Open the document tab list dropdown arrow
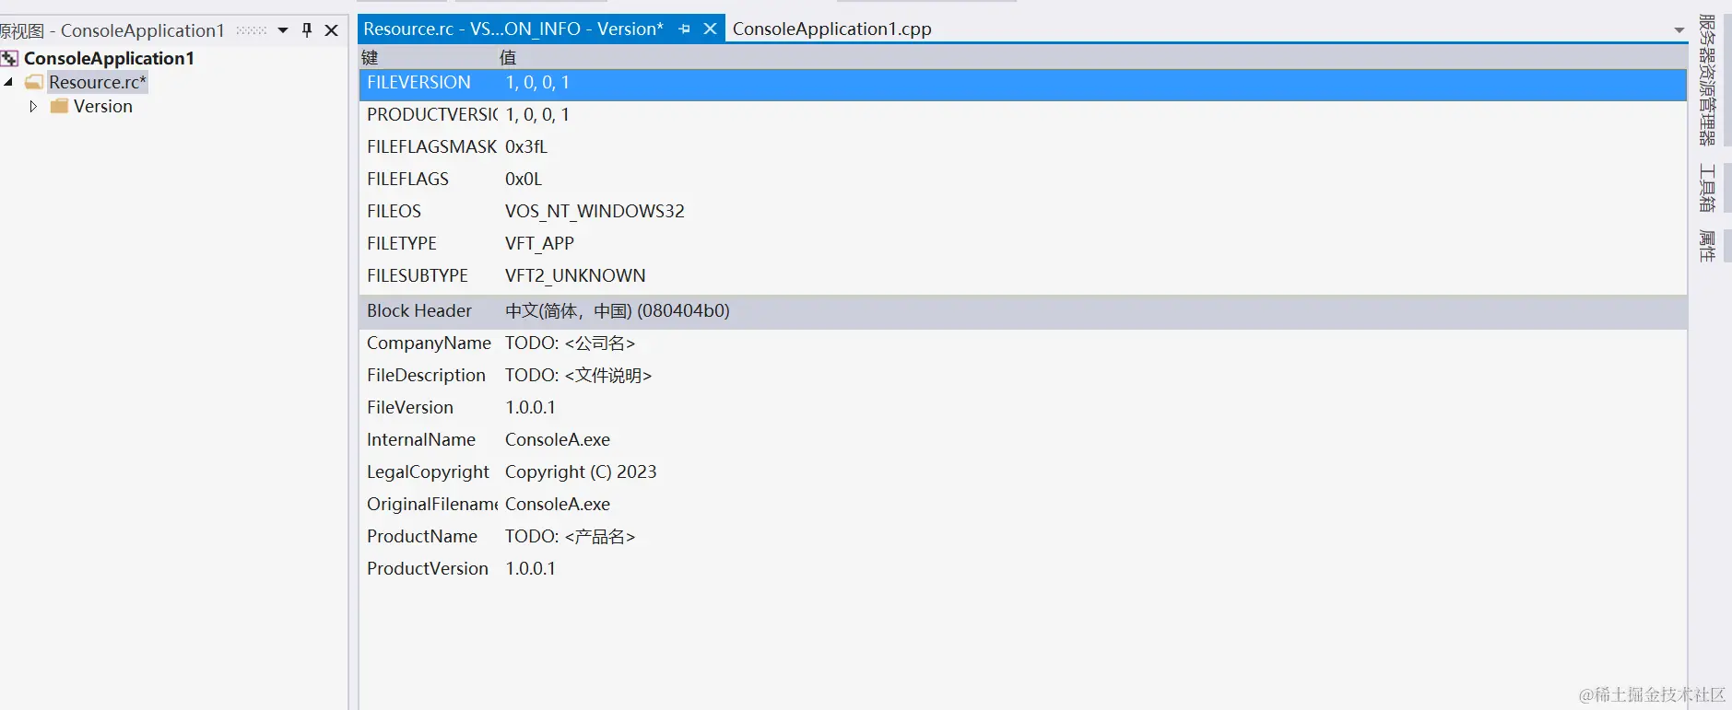The image size is (1732, 710). [x=1679, y=30]
